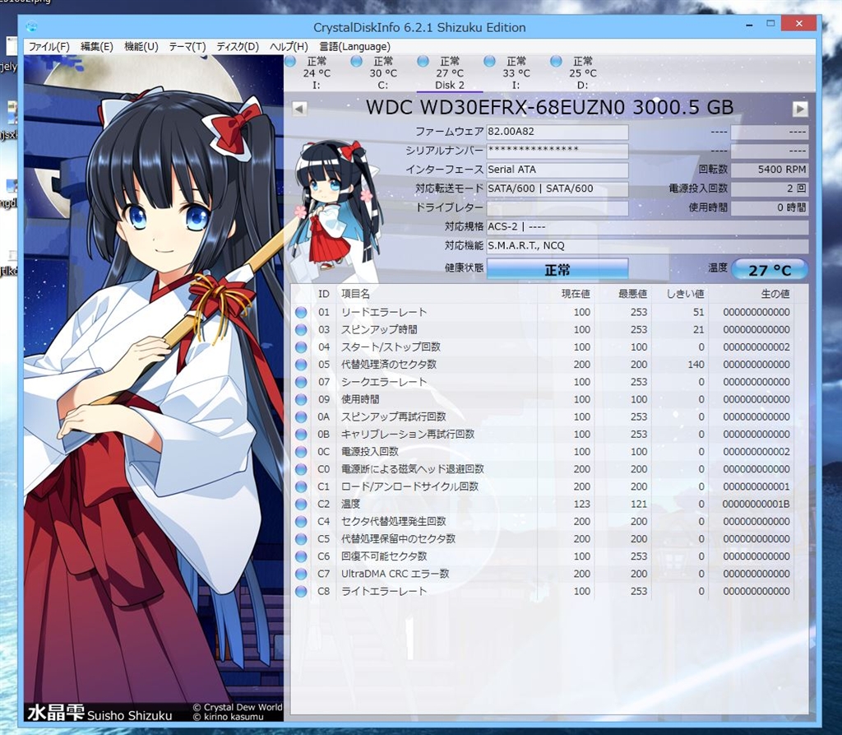Click the ファームウェア field 82.00A82
Screen dimensions: 842x735
[x=557, y=132]
